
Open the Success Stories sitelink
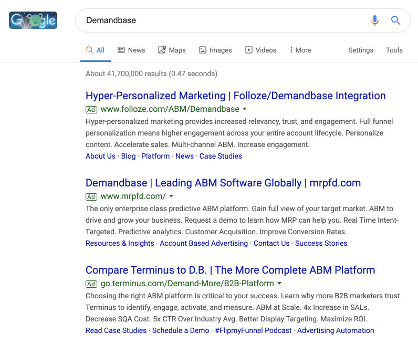(x=321, y=243)
